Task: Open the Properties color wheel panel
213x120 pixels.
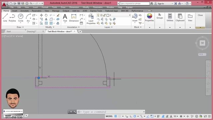Action: pyautogui.click(x=149, y=17)
